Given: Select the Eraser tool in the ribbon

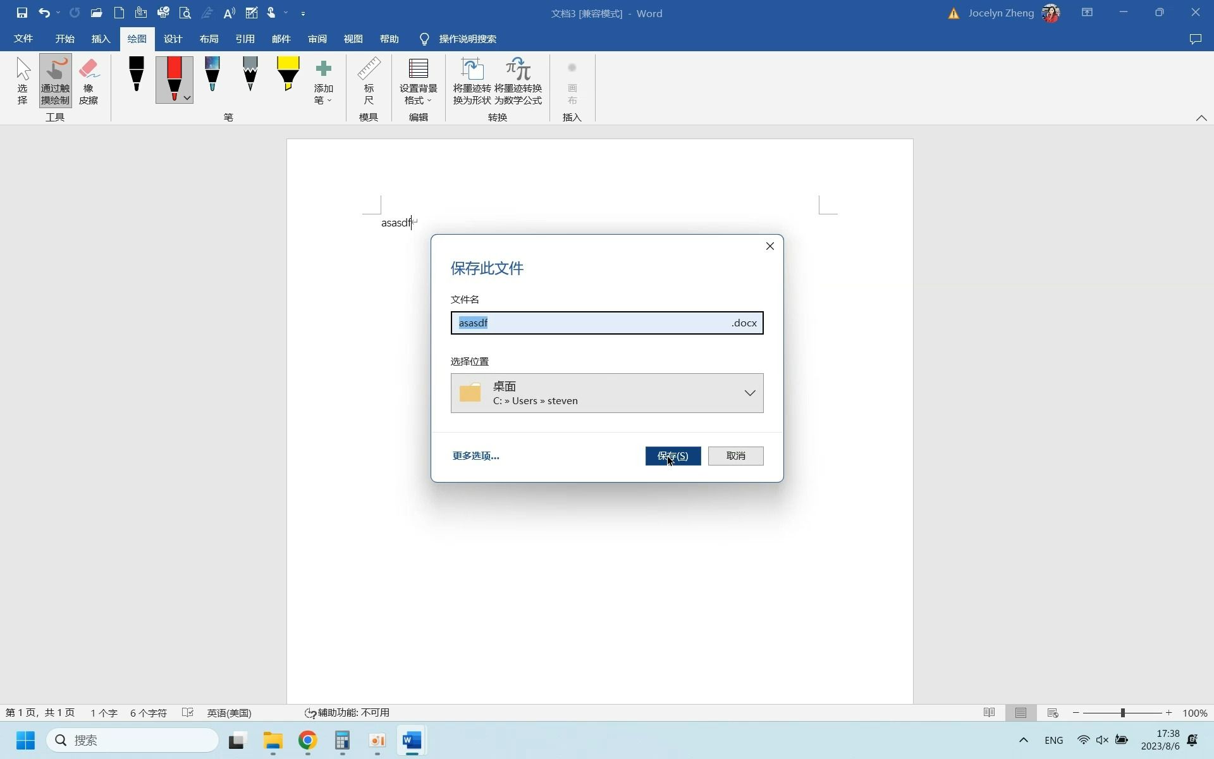Looking at the screenshot, I should (89, 80).
